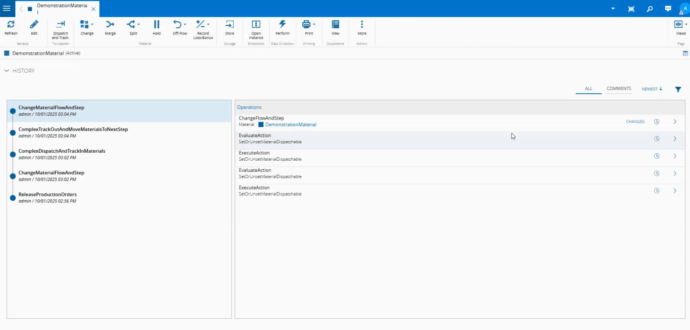The width and height of the screenshot is (690, 330).
Task: Click the Print icon
Action: point(307,24)
